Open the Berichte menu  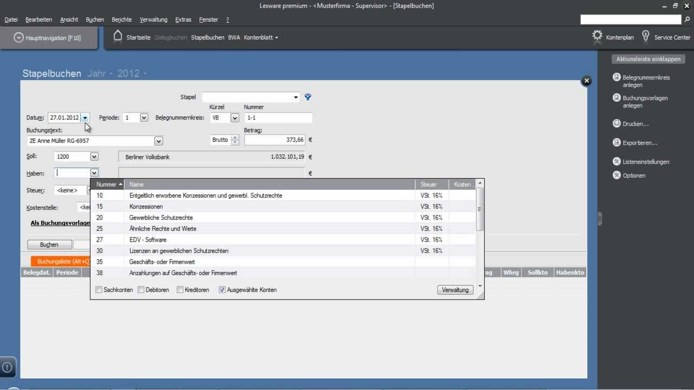(121, 19)
